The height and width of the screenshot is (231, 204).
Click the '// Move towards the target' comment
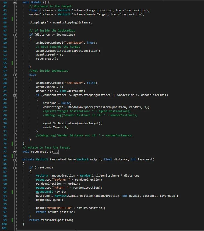(x=58, y=47)
